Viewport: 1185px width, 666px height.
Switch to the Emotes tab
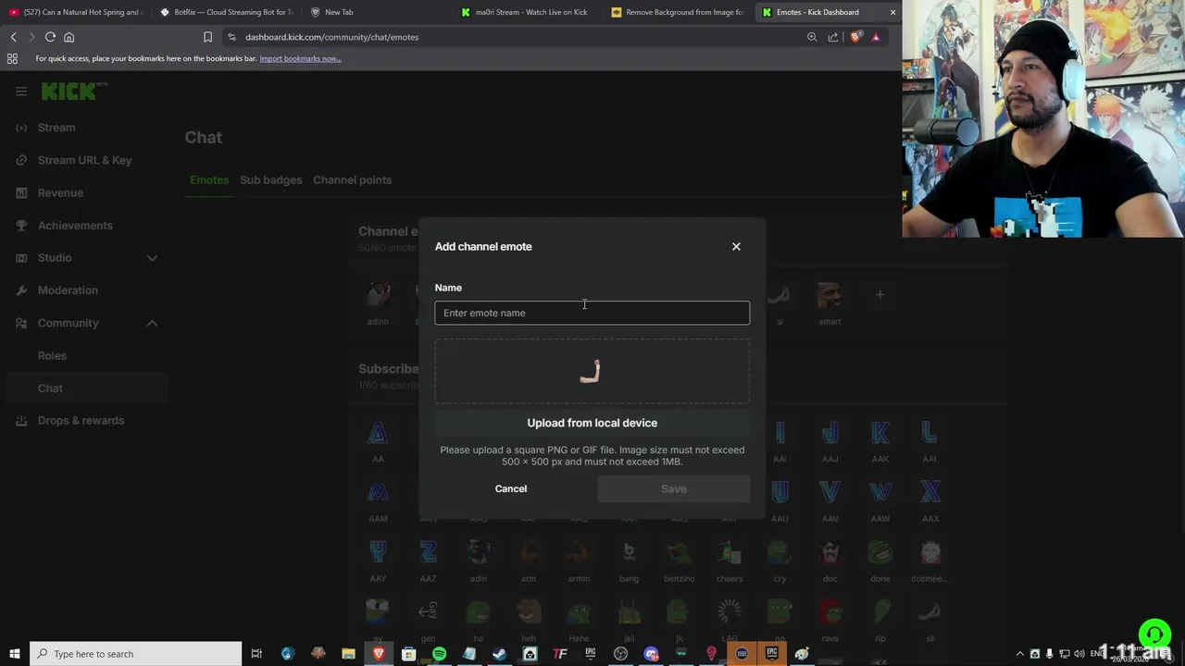[209, 179]
